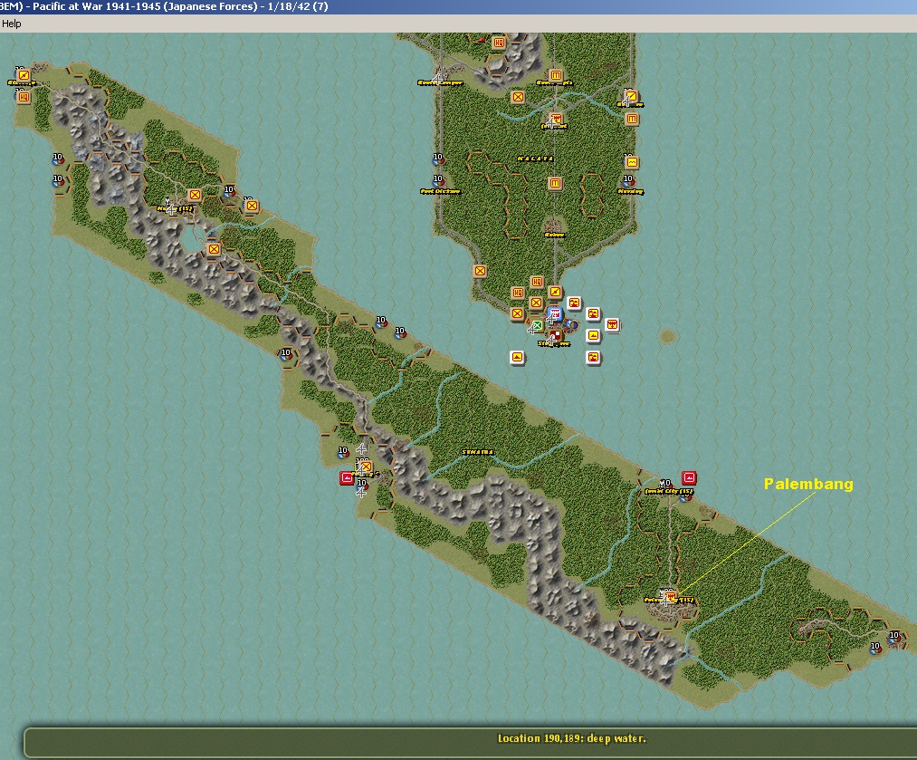Click the Kuala Lumpur city label
Screen dimensions: 917x760
[x=440, y=83]
